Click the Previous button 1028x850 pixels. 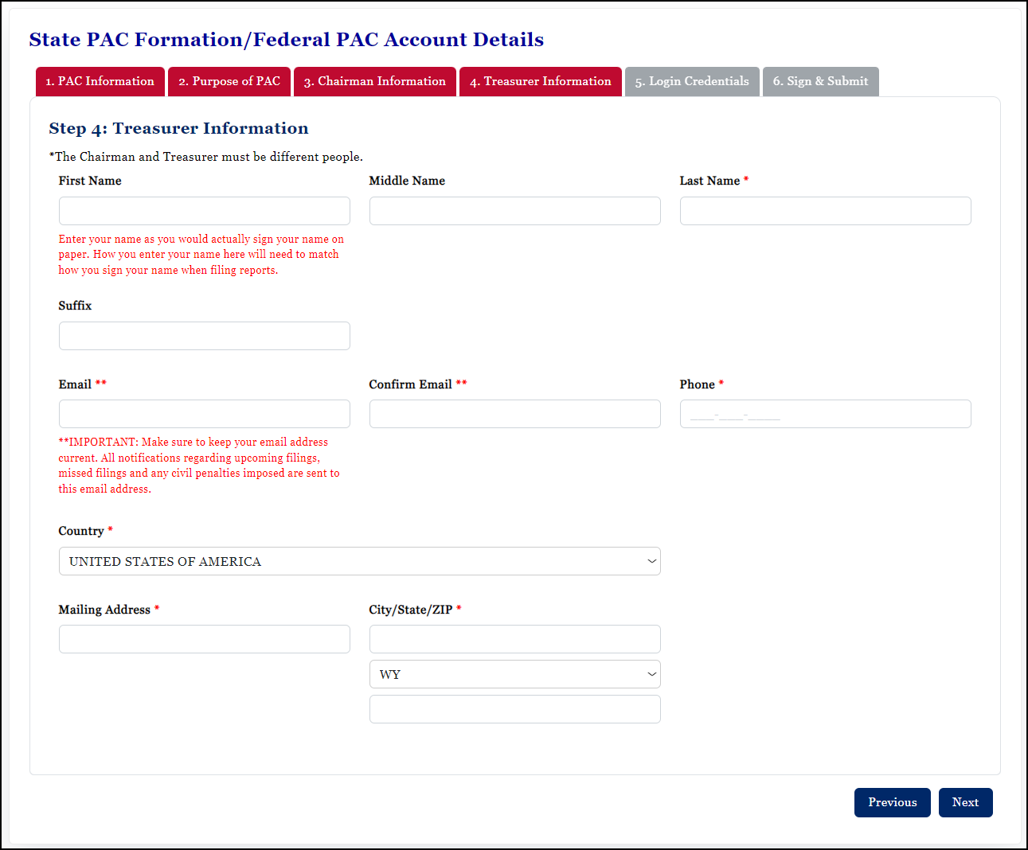[892, 802]
